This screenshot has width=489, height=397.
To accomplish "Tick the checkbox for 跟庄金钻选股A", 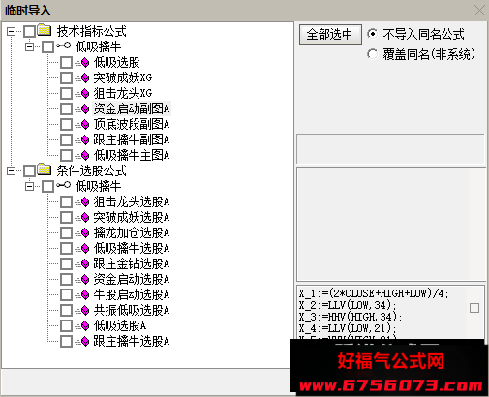I will [x=66, y=263].
